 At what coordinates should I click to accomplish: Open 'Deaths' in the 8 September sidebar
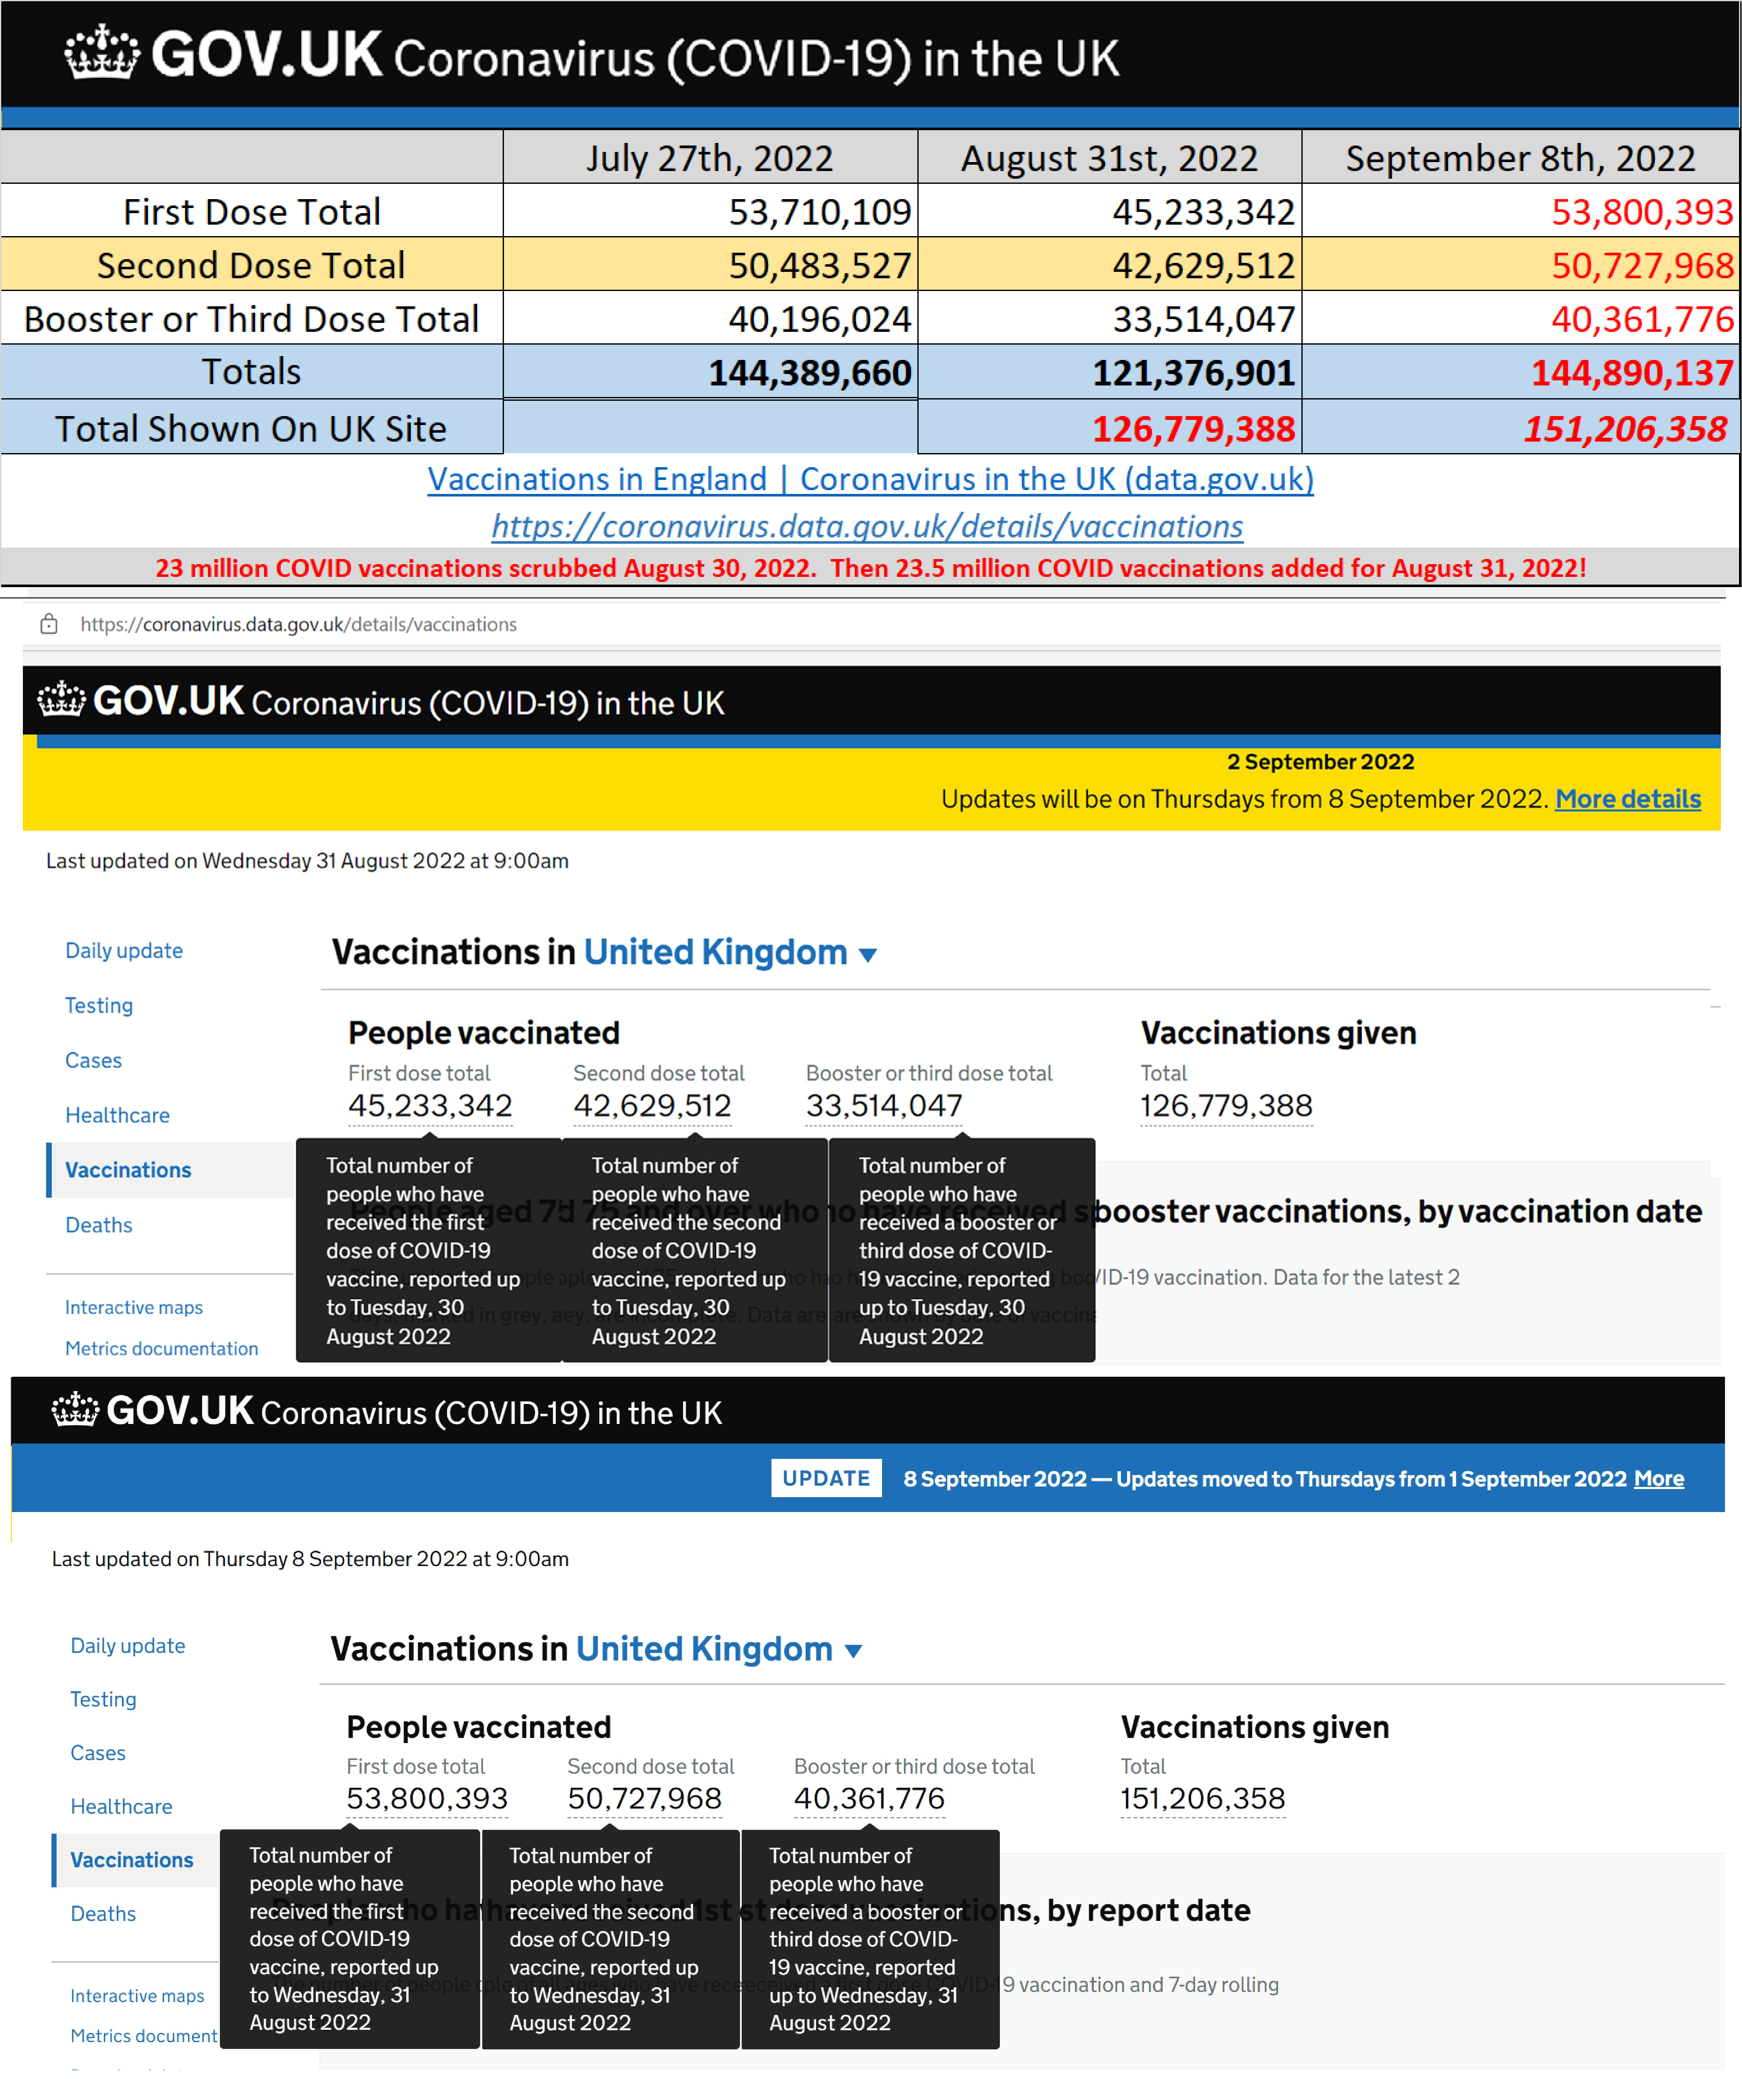(x=103, y=1914)
